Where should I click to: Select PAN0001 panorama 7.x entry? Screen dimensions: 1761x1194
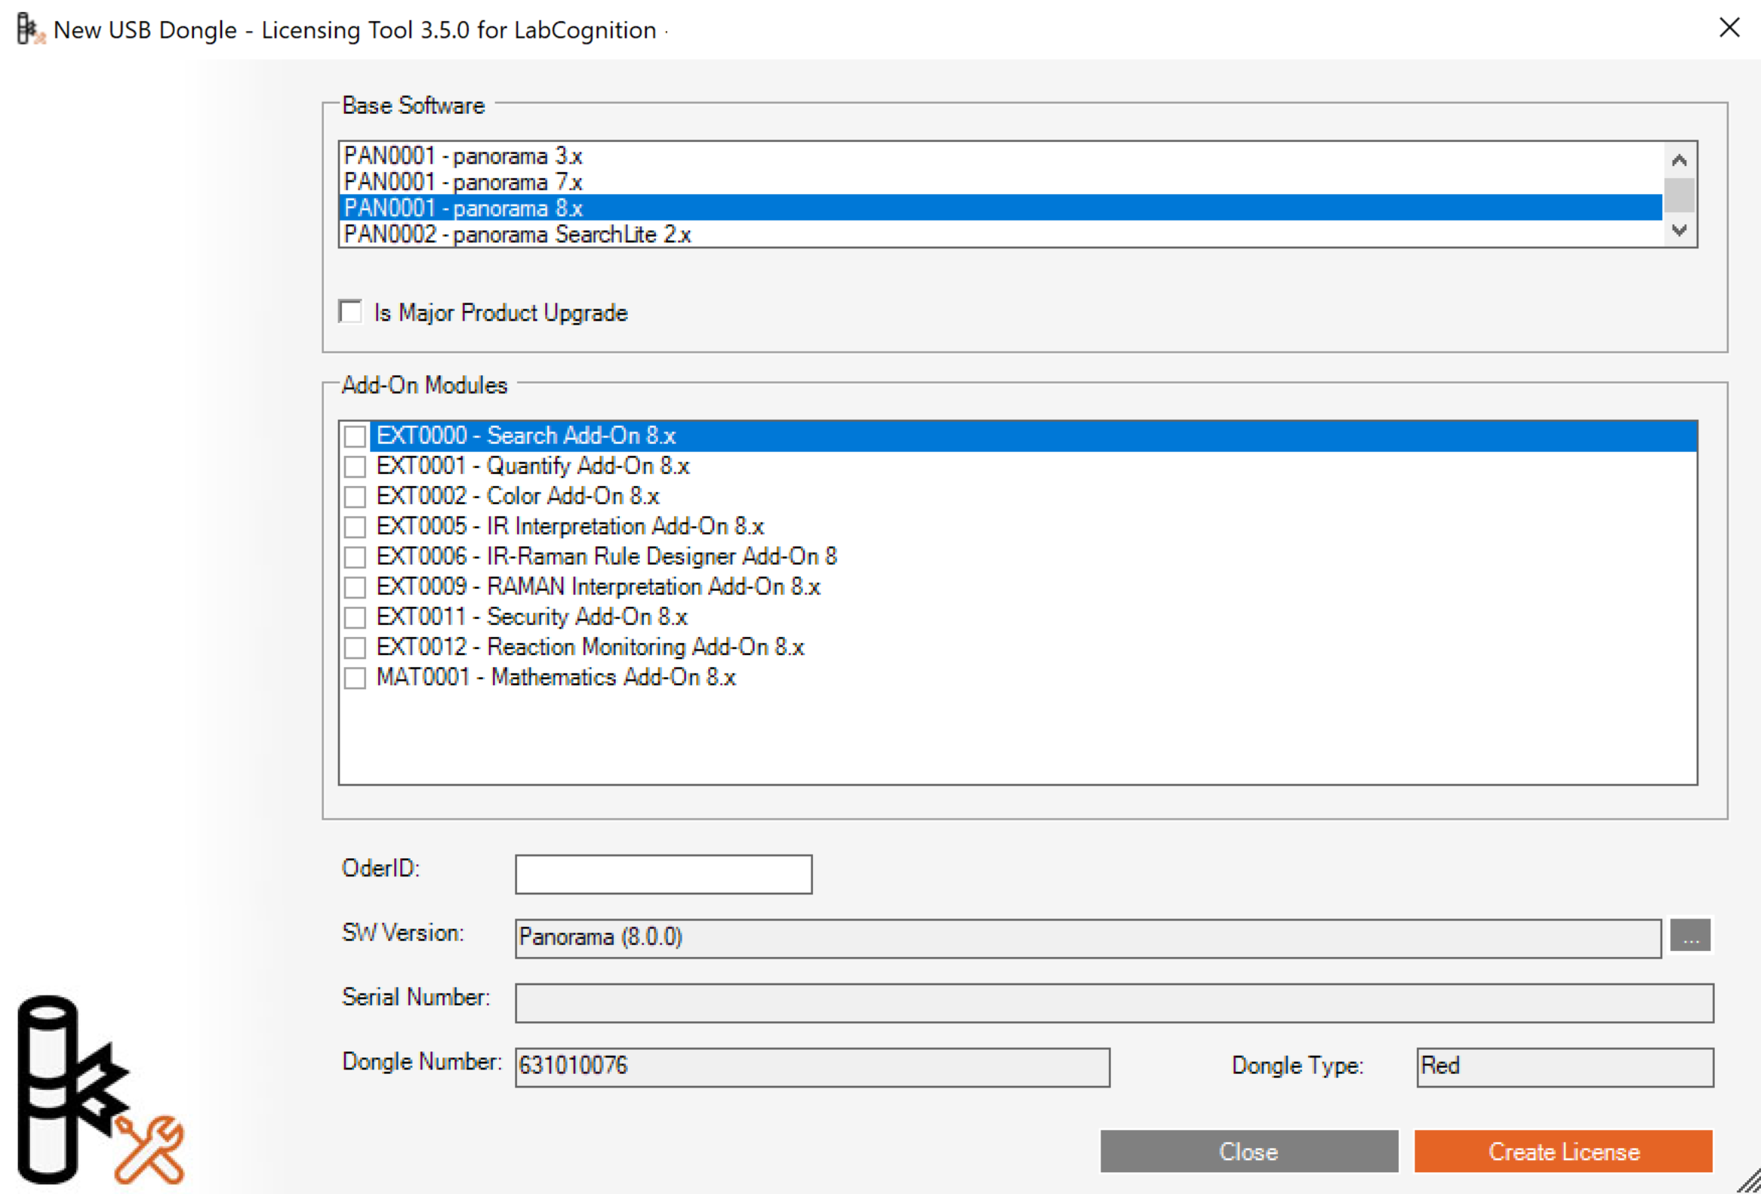tap(463, 183)
